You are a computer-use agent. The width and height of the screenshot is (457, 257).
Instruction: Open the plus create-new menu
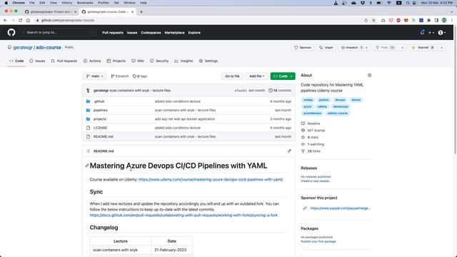431,33
